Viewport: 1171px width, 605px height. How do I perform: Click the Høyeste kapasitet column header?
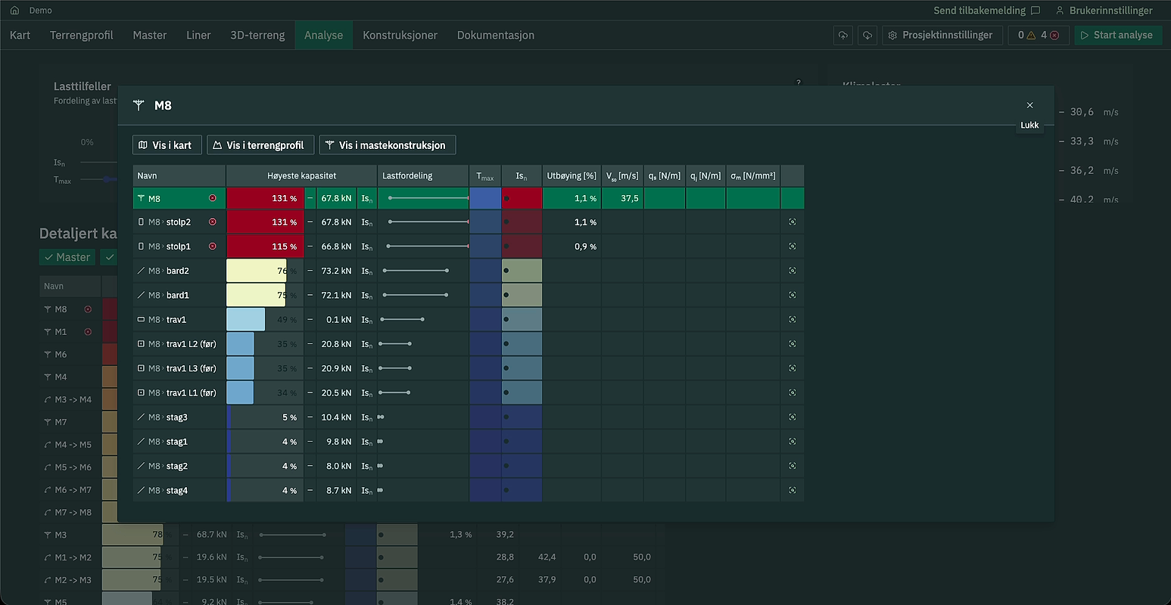click(301, 175)
